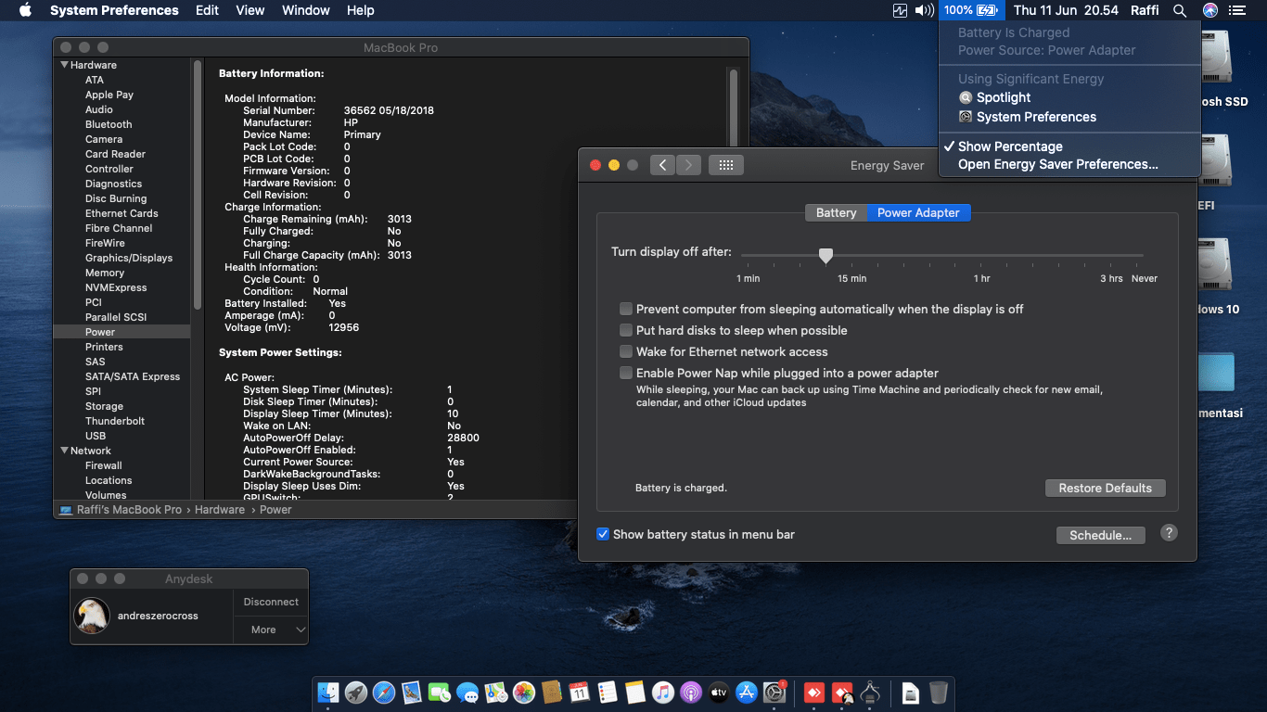This screenshot has width=1267, height=712.
Task: Click Raffi's MacBook Pro in path bar
Action: point(121,510)
